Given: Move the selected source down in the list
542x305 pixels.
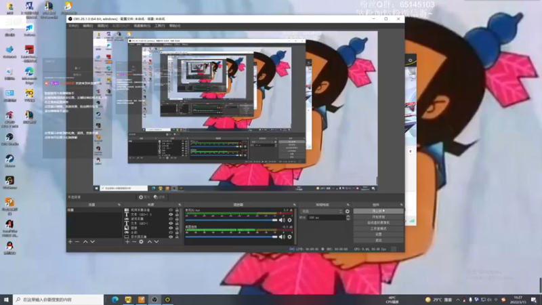Looking at the screenshot, I should click(x=157, y=242).
